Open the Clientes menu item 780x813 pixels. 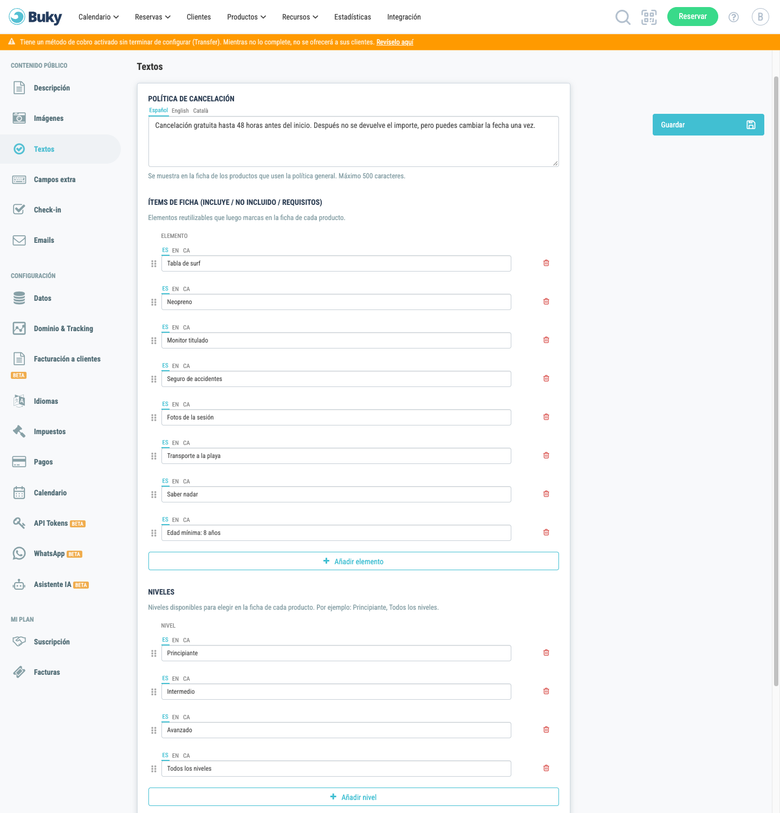(199, 17)
